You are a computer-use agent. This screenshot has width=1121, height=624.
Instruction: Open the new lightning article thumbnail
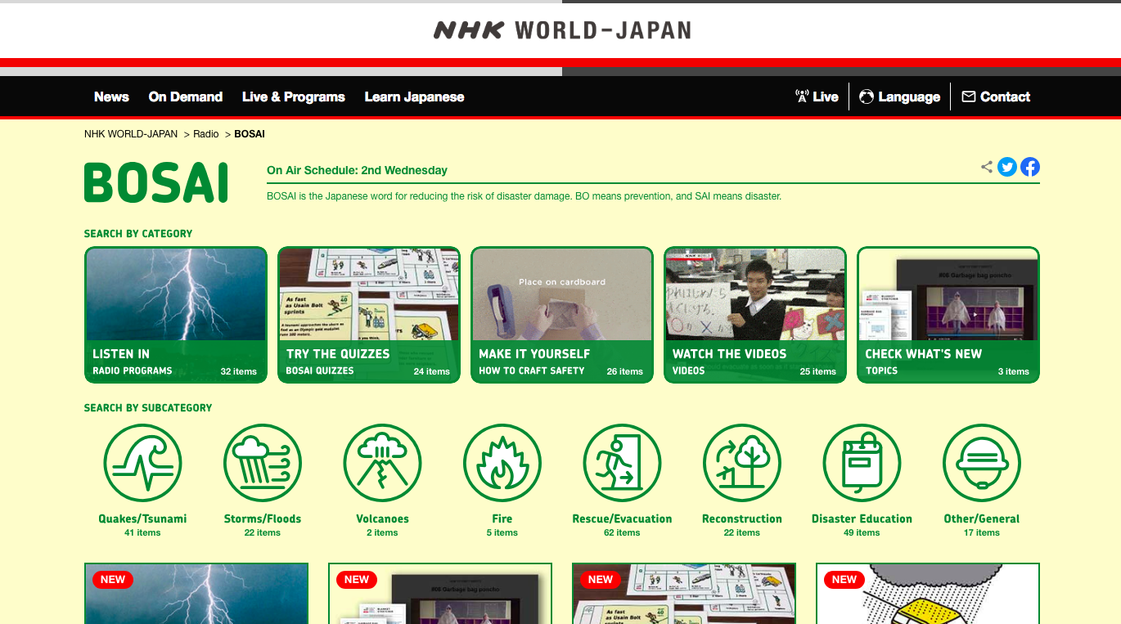pyautogui.click(x=196, y=593)
